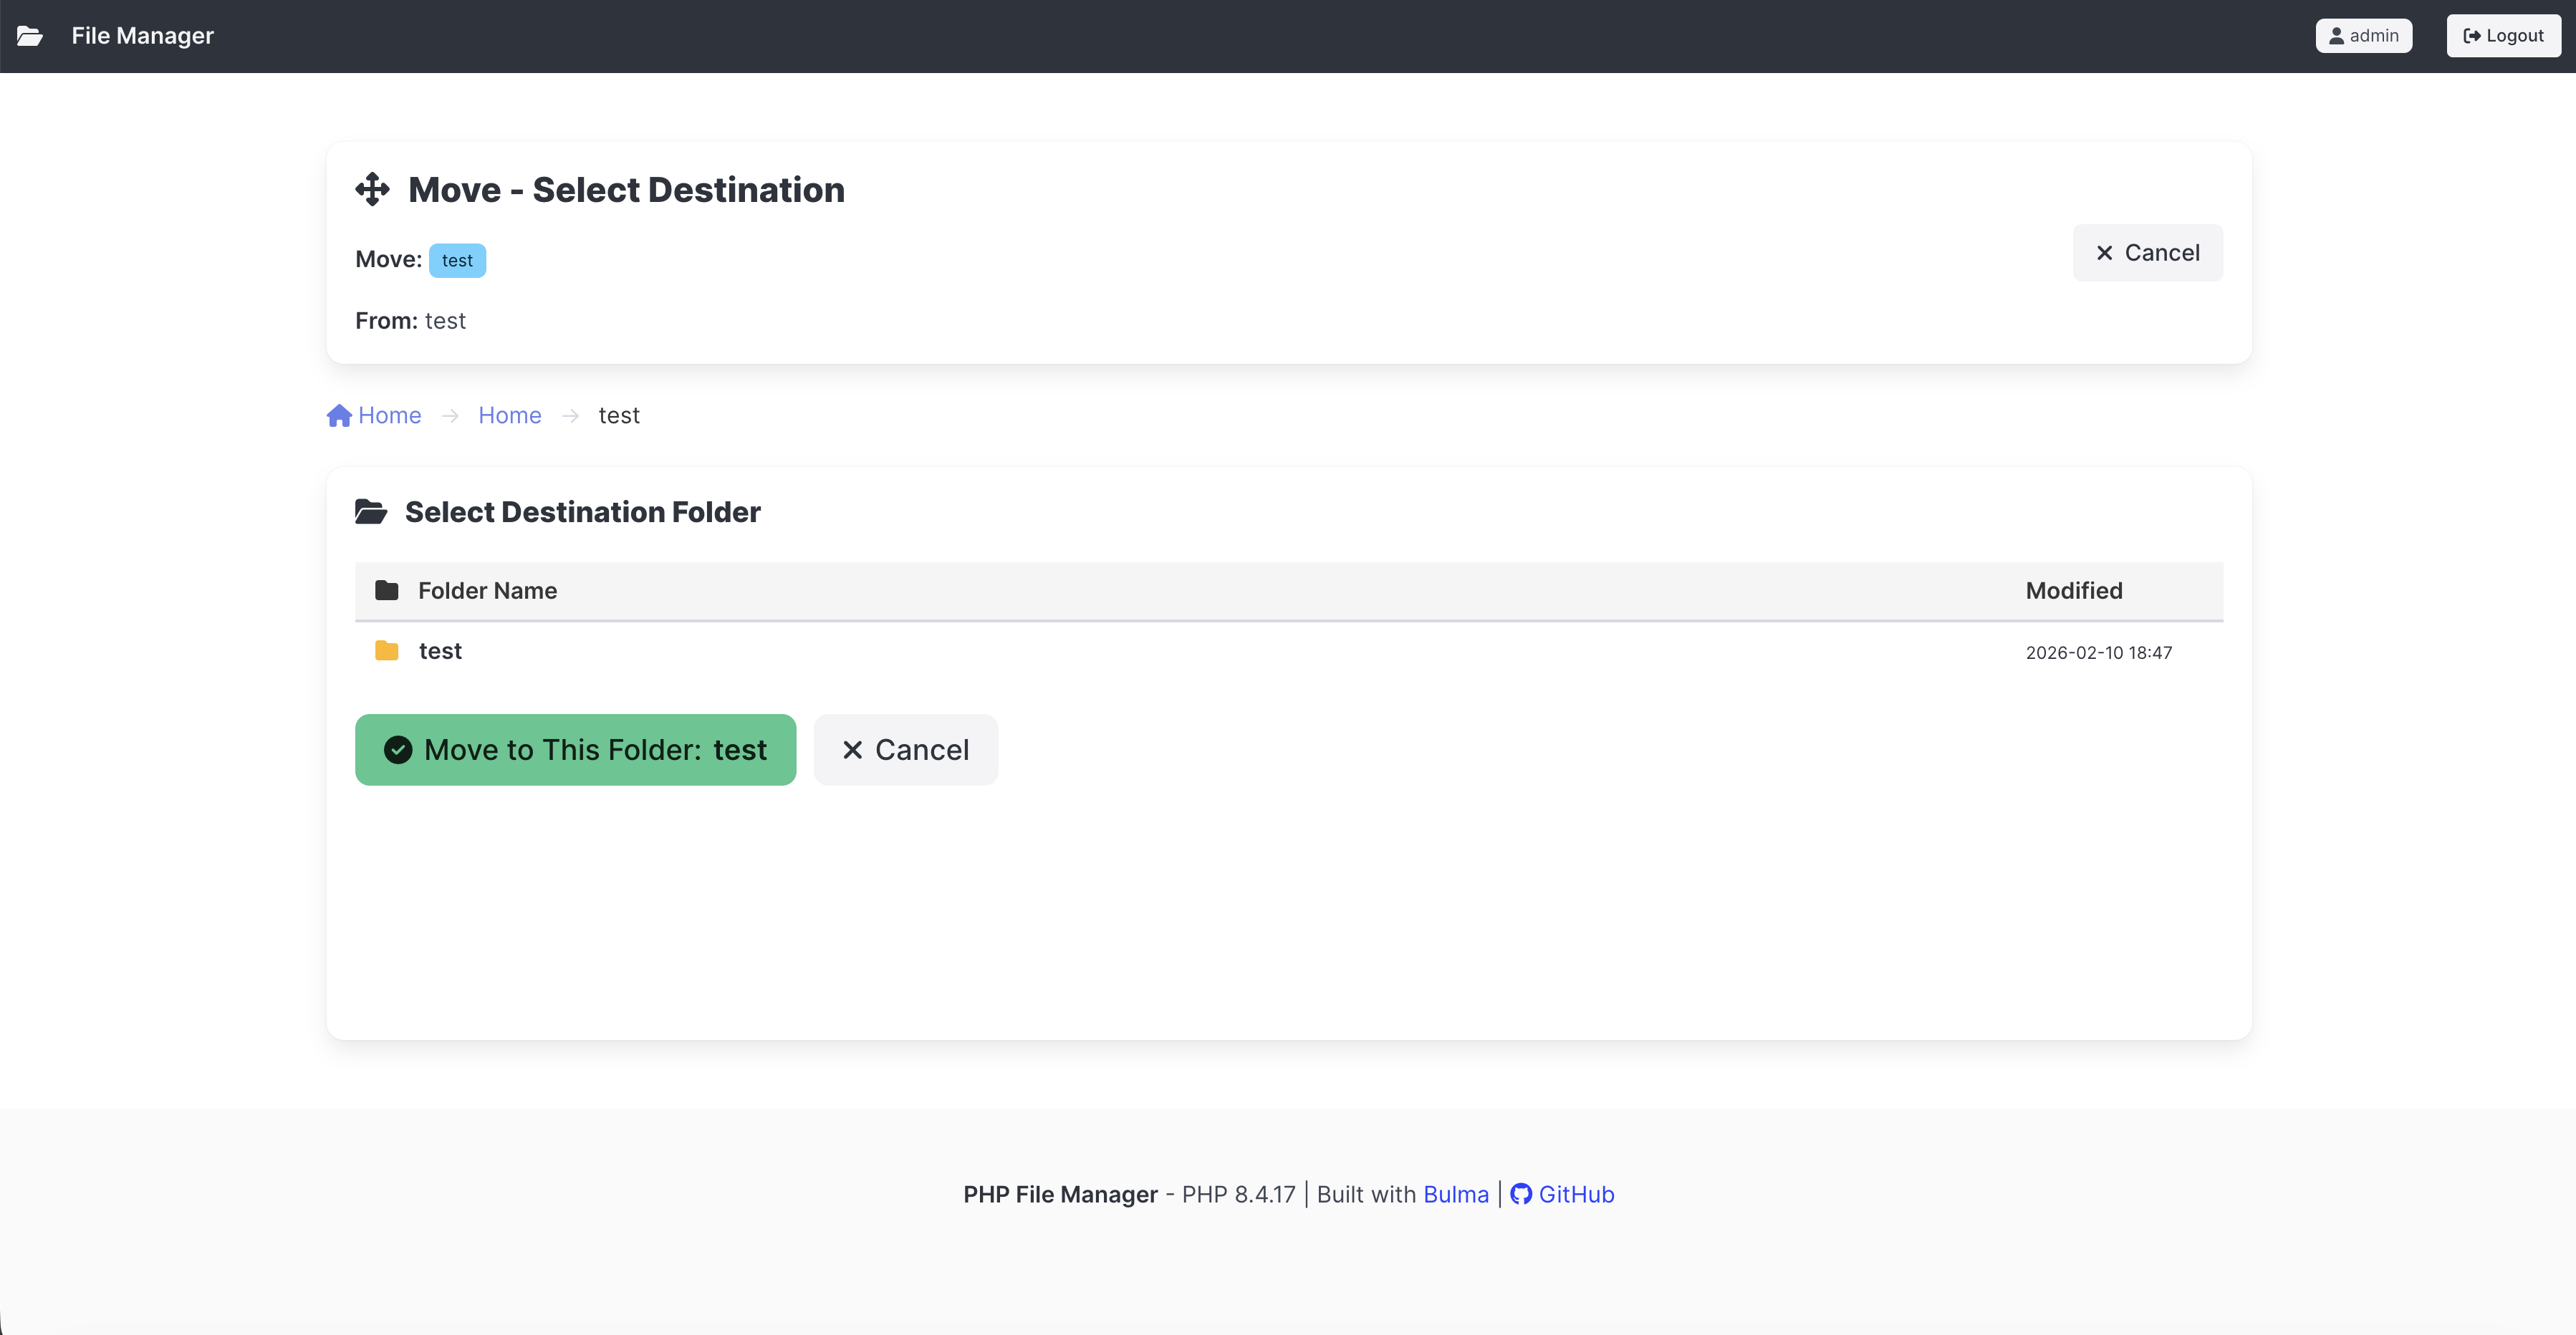Click the folder icon in table header
2576x1335 pixels.
(x=386, y=591)
